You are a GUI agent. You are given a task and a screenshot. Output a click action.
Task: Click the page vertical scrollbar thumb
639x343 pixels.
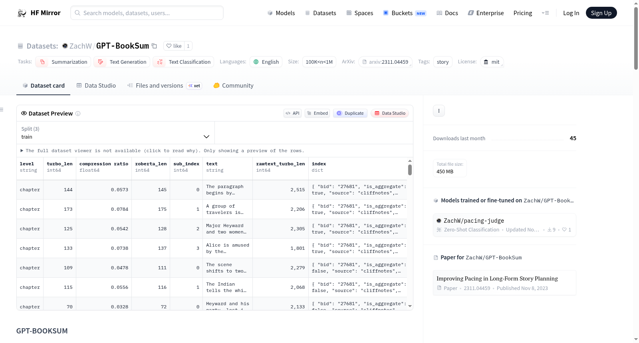tap(636, 38)
